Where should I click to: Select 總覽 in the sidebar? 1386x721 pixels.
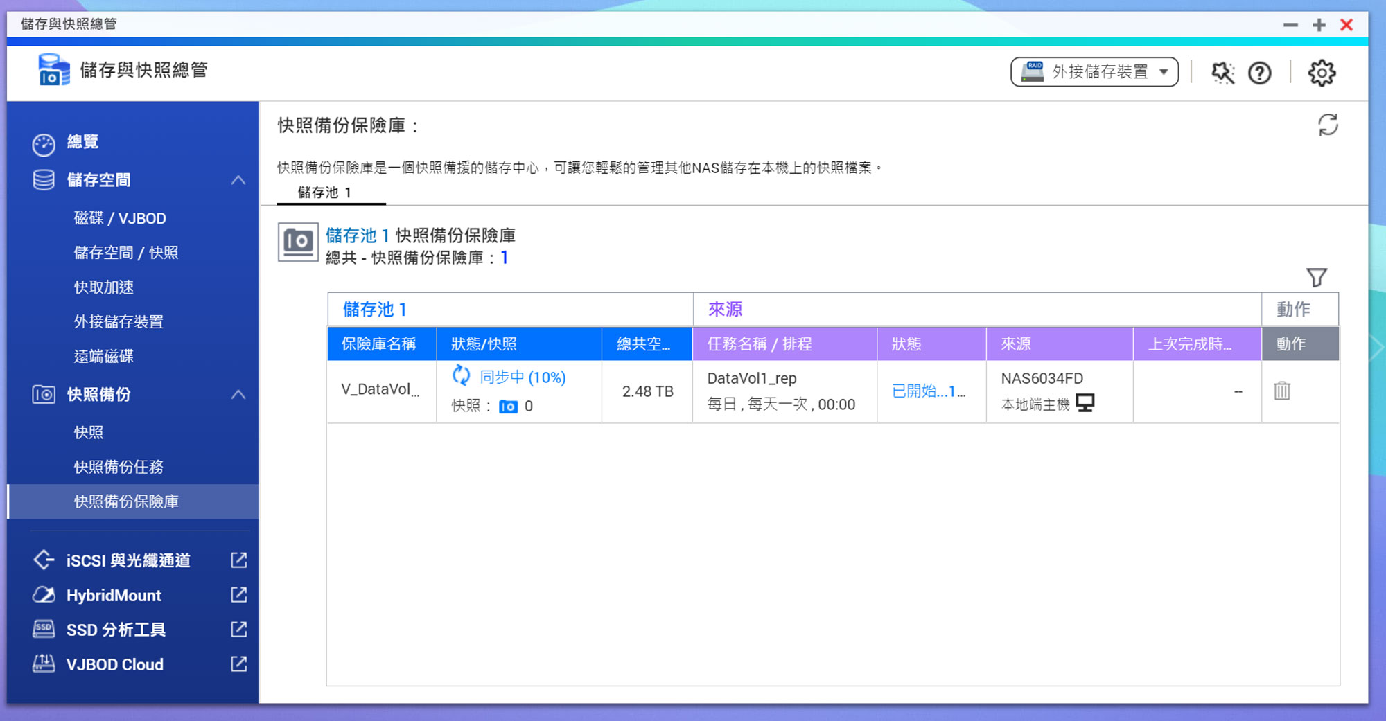tap(82, 142)
